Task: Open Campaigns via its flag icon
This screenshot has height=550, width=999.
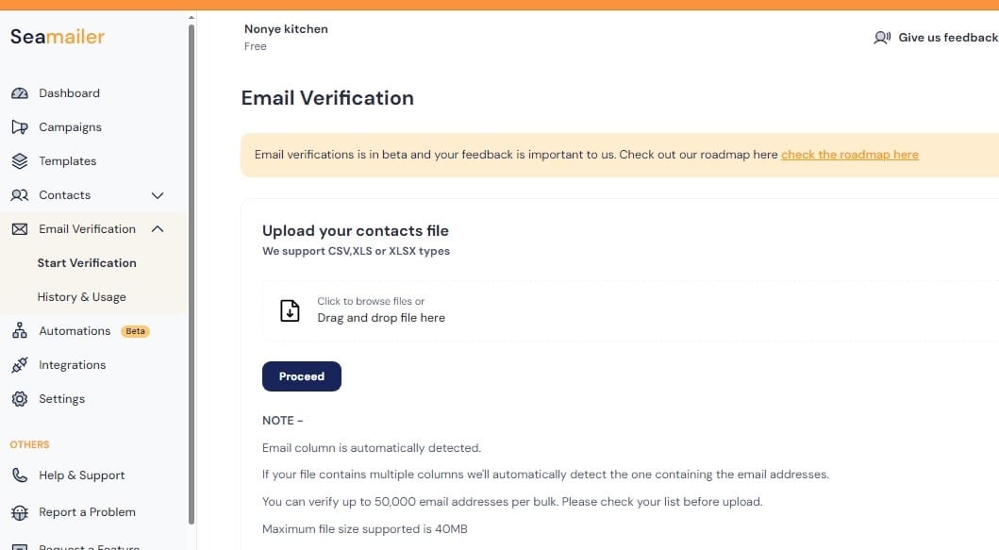Action: coord(20,126)
